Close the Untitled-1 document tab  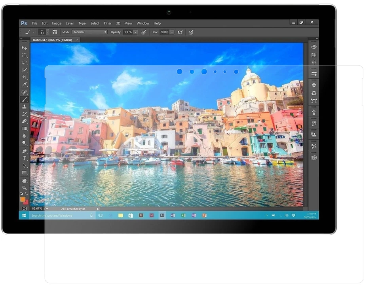[x=77, y=40]
